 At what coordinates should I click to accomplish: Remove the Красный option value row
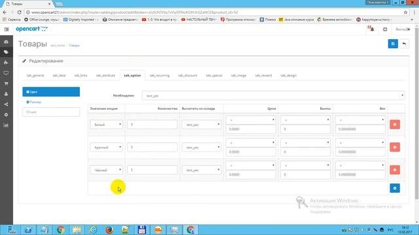[395, 147]
